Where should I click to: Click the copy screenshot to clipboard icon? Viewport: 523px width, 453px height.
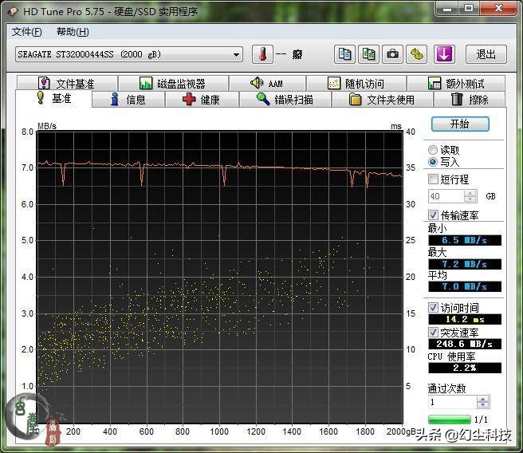point(369,54)
